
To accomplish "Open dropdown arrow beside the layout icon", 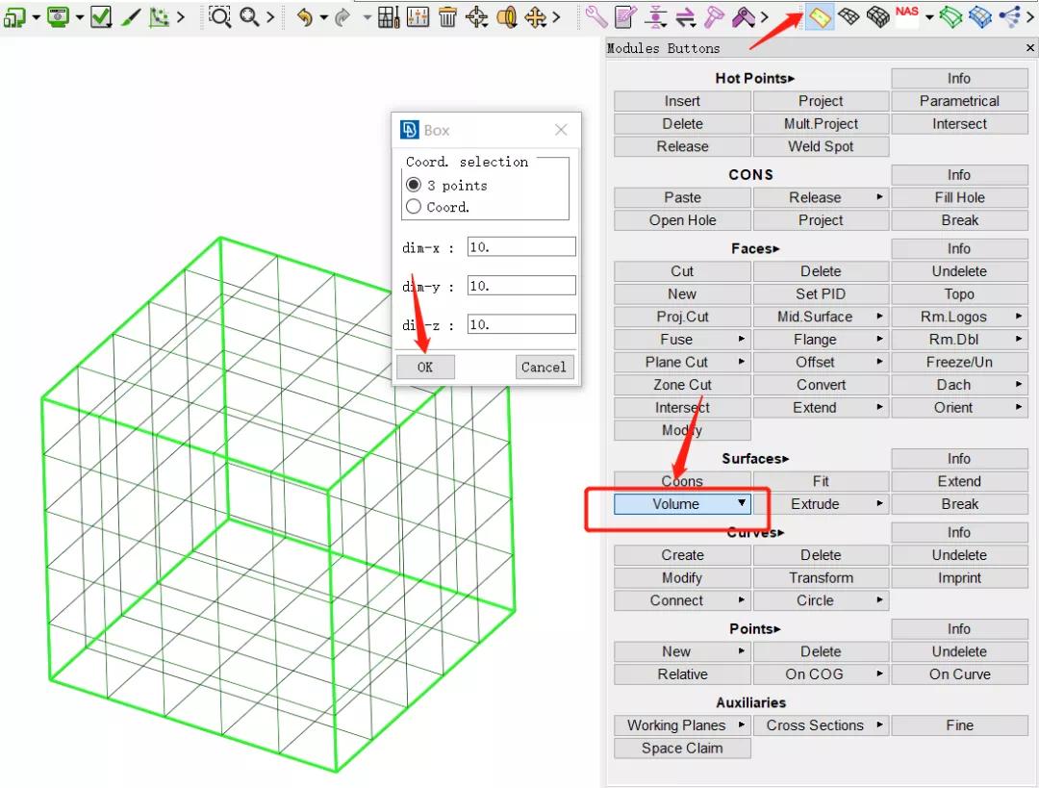I will coord(36,16).
